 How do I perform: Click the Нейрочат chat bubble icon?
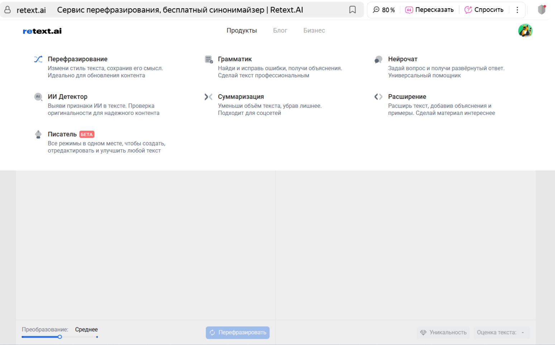(x=378, y=59)
